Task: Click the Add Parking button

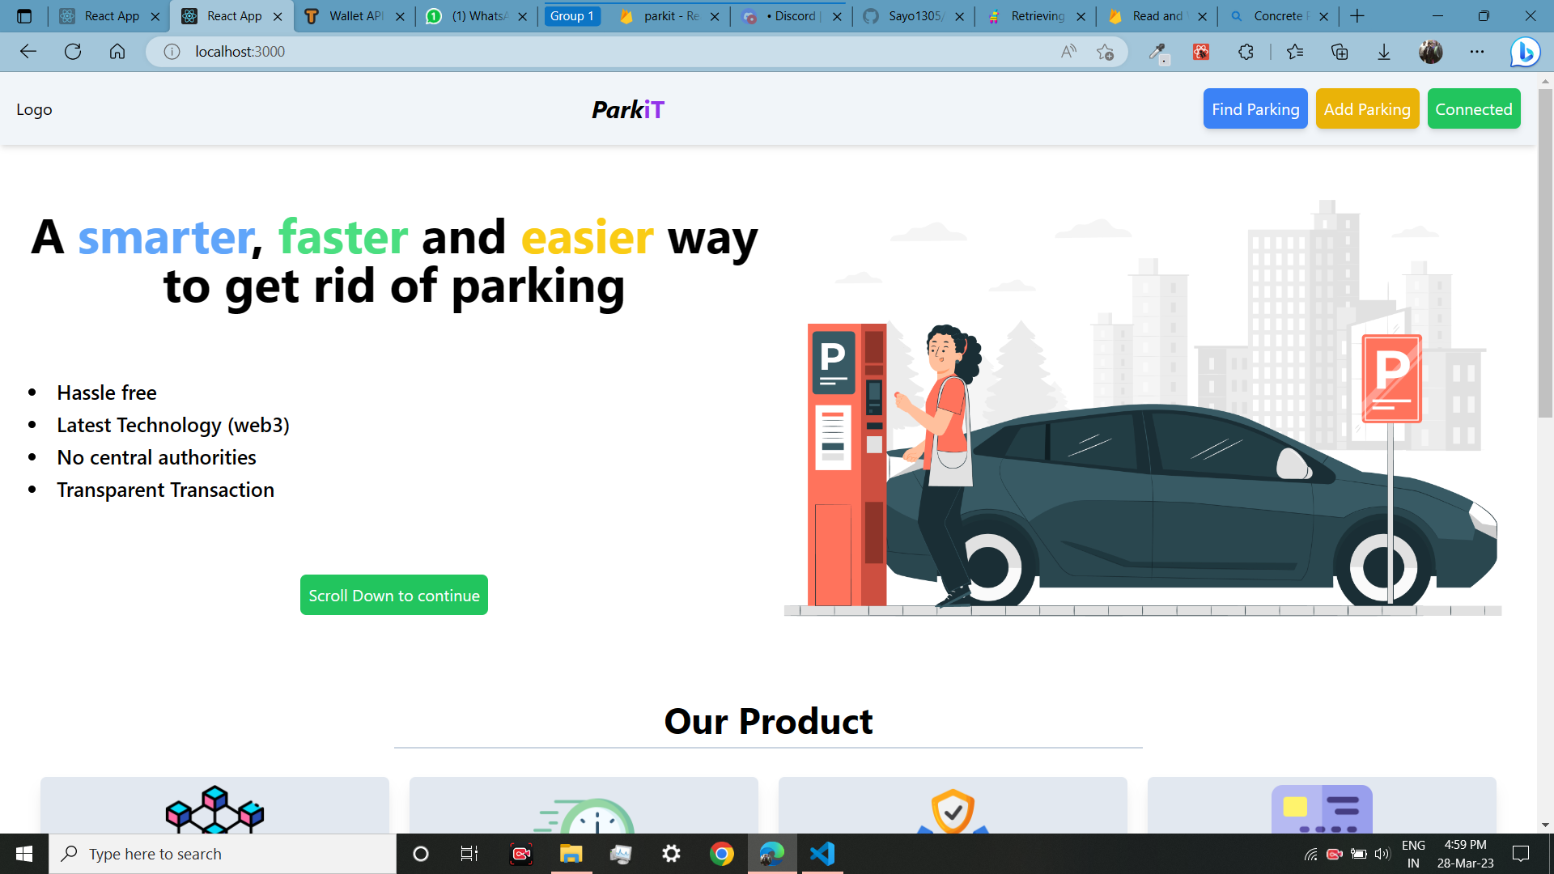Action: [x=1367, y=109]
